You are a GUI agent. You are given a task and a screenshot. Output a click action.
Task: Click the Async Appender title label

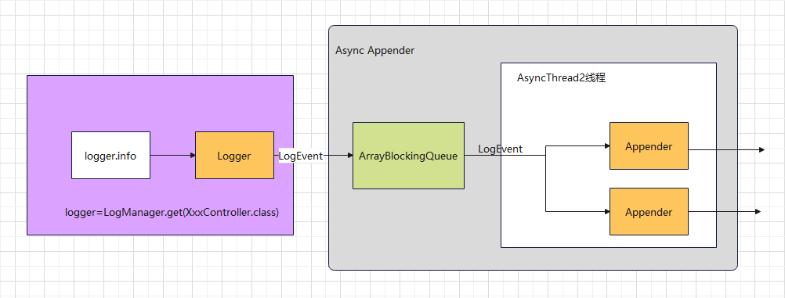[375, 51]
